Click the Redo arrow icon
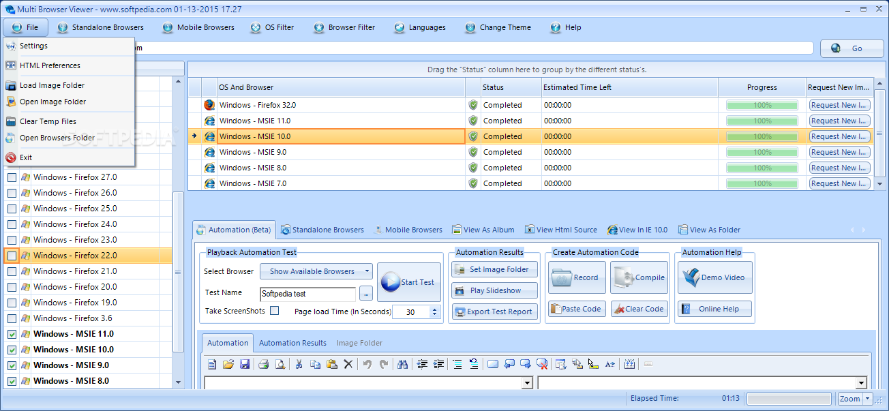889x411 pixels. pyautogui.click(x=383, y=364)
